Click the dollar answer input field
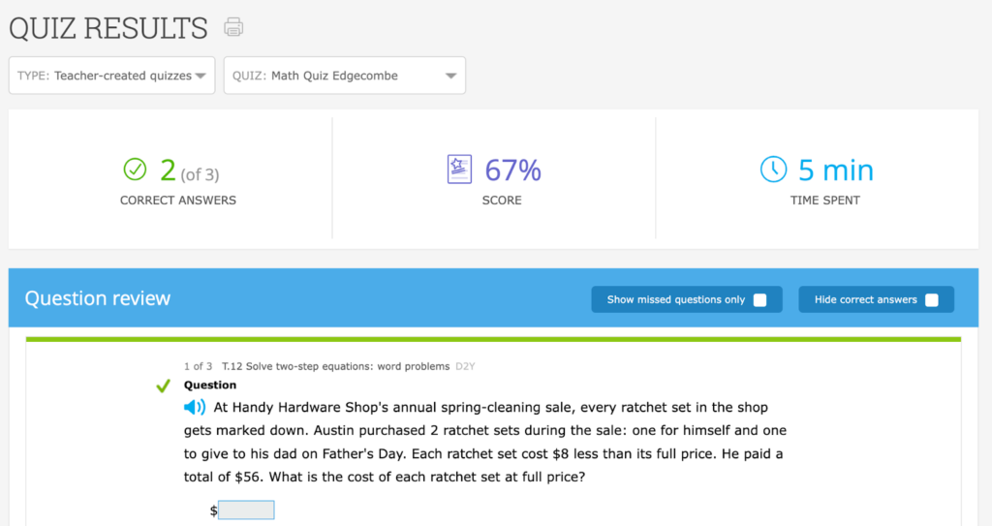This screenshot has height=526, width=992. click(x=246, y=511)
